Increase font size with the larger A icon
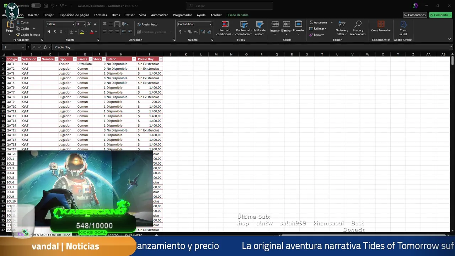 click(x=89, y=24)
